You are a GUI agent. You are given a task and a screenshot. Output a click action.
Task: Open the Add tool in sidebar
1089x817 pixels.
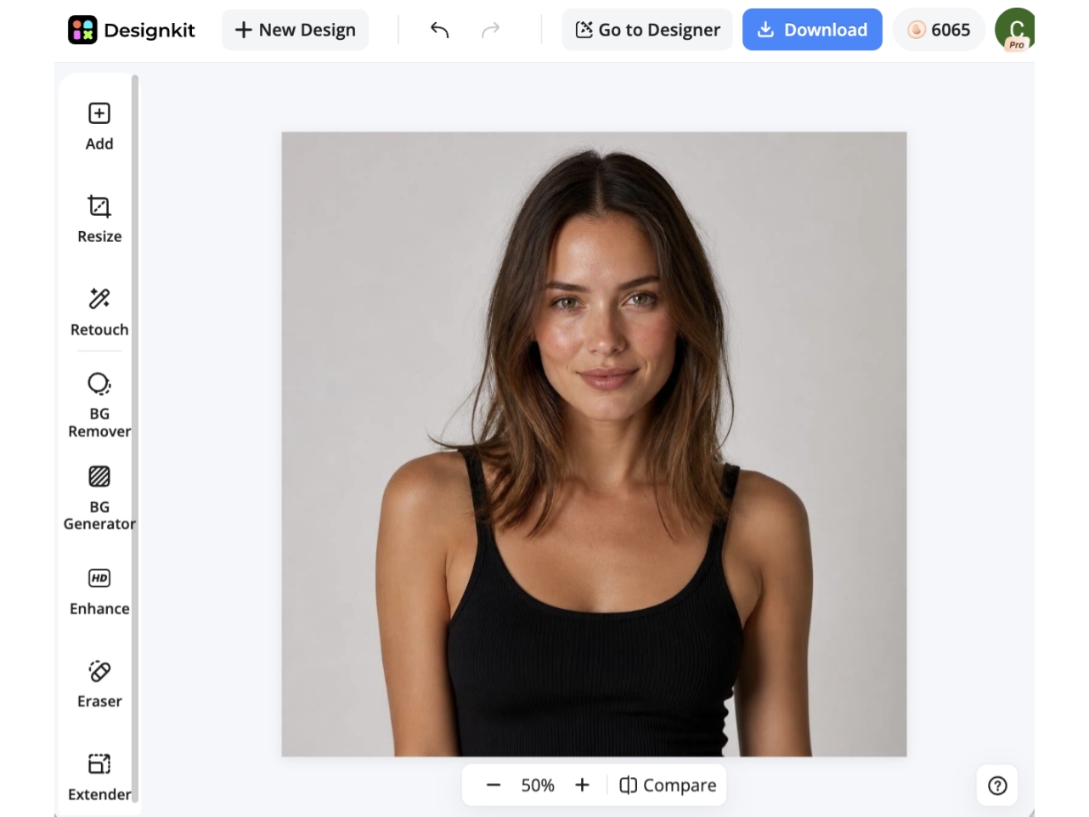pyautogui.click(x=99, y=127)
